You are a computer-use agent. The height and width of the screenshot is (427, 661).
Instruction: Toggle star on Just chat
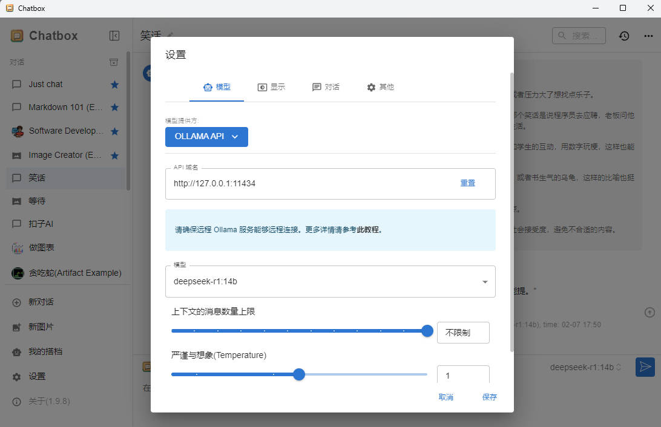[x=114, y=85]
